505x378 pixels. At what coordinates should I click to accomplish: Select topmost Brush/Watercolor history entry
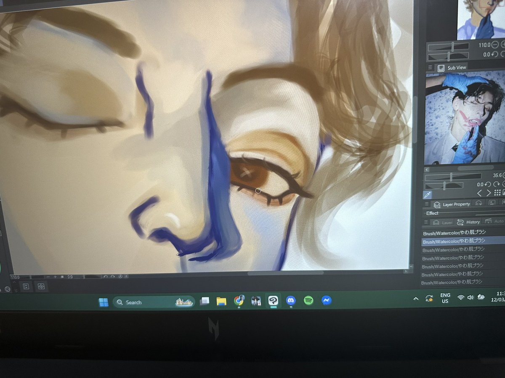[x=463, y=232]
